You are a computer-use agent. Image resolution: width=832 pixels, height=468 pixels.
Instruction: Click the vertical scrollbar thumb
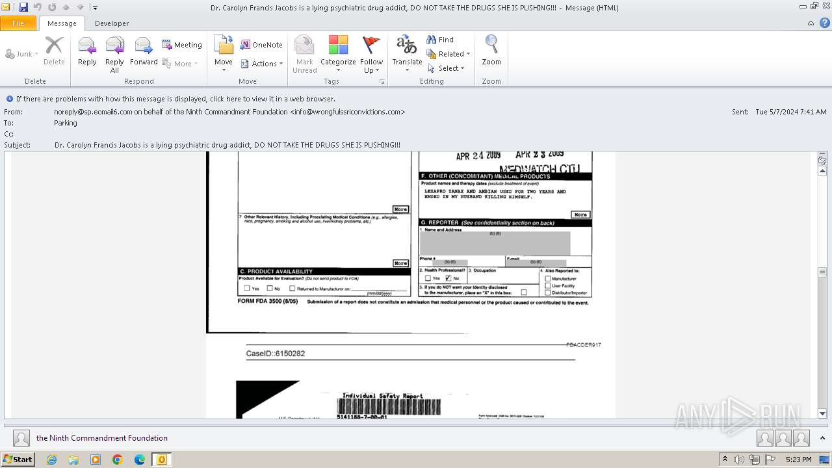point(822,272)
